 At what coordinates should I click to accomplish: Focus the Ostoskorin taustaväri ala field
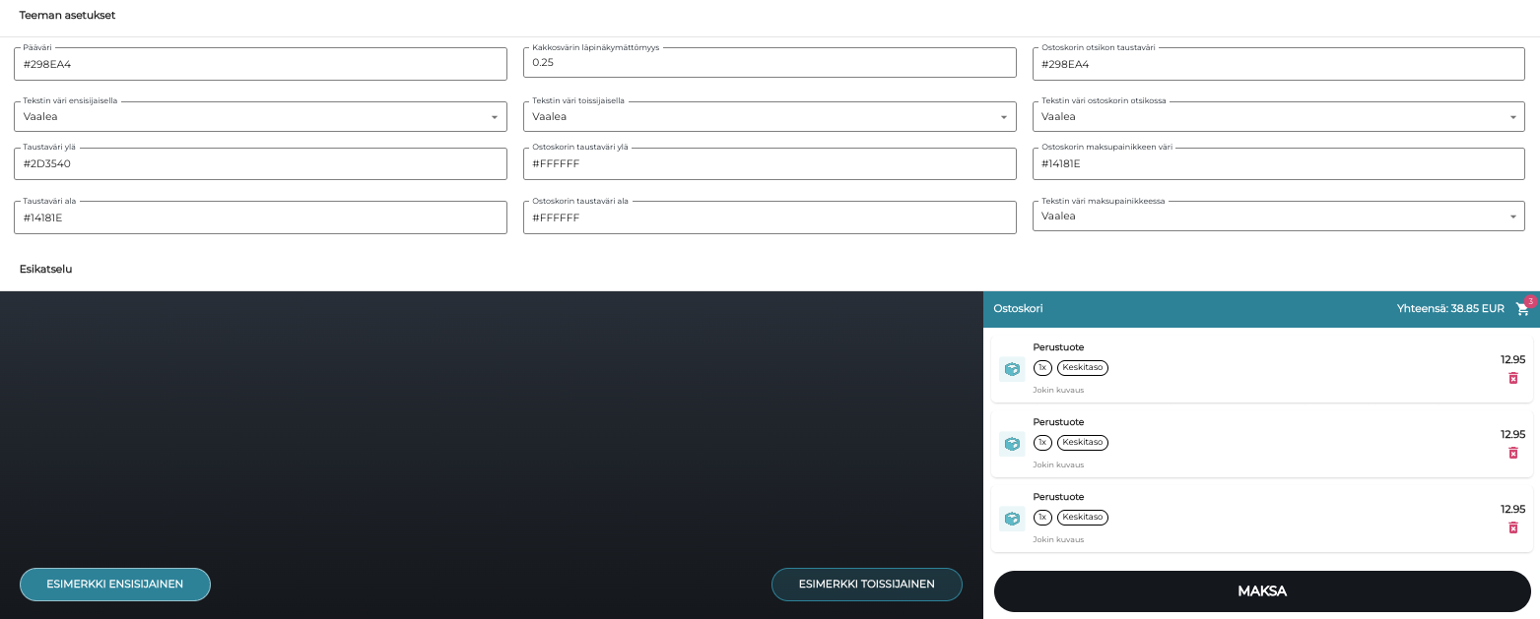770,217
